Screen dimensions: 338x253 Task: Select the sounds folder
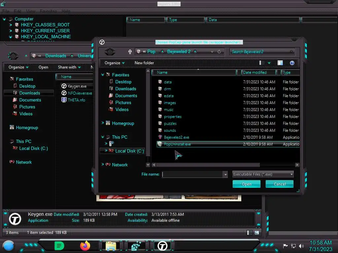(x=170, y=130)
